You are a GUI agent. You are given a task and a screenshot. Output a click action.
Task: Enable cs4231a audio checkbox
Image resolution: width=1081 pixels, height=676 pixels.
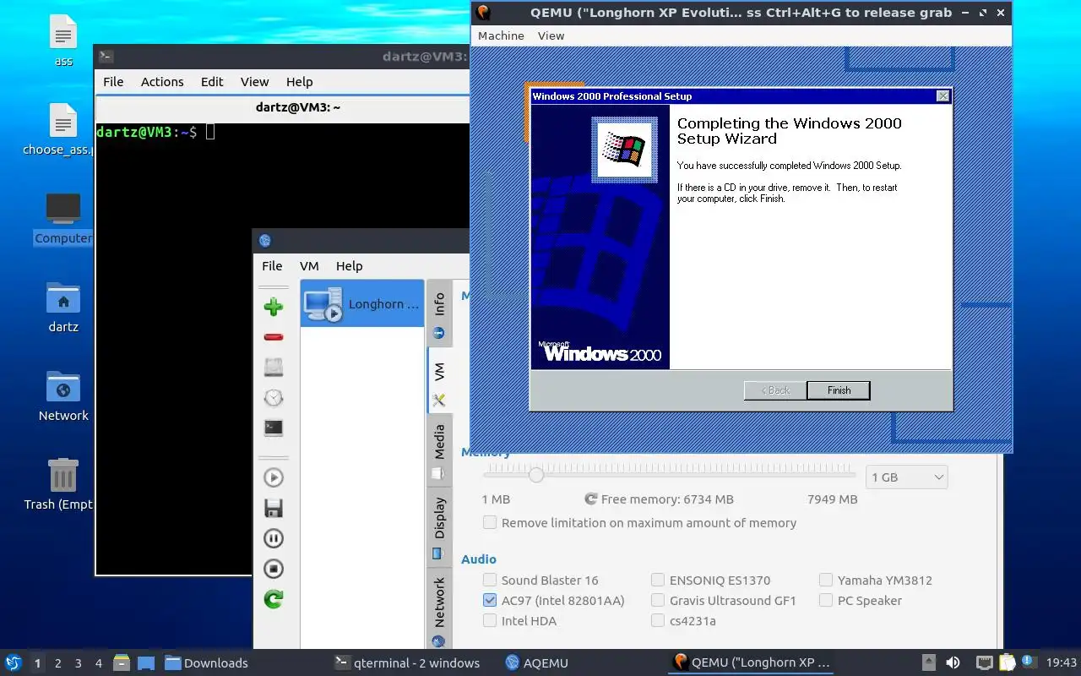[x=658, y=620]
